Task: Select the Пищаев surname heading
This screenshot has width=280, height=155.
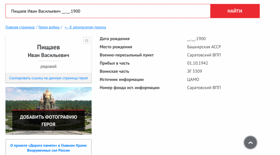Action: tap(49, 47)
